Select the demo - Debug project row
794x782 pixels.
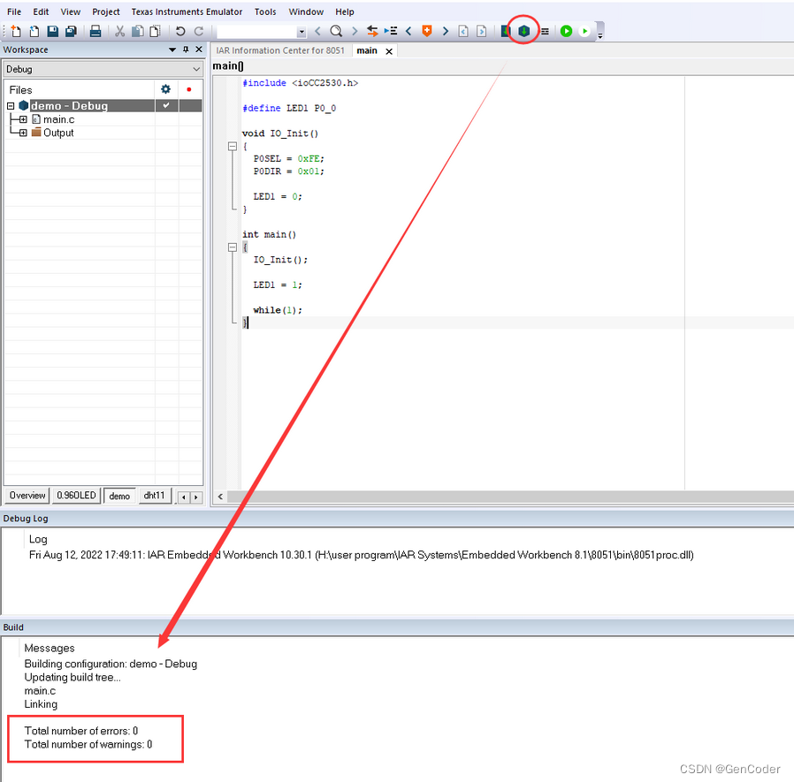click(103, 106)
